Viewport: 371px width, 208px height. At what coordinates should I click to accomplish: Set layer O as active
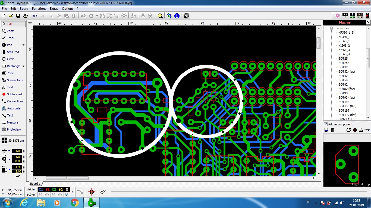coord(67,194)
